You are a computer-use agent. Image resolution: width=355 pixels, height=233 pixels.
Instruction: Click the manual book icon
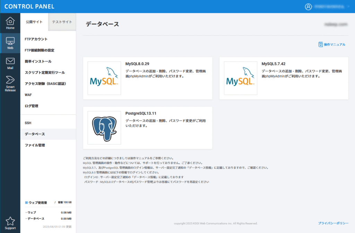[320, 44]
